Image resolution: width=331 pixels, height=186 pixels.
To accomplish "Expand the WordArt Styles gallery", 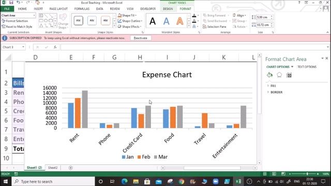I will coord(189,26).
